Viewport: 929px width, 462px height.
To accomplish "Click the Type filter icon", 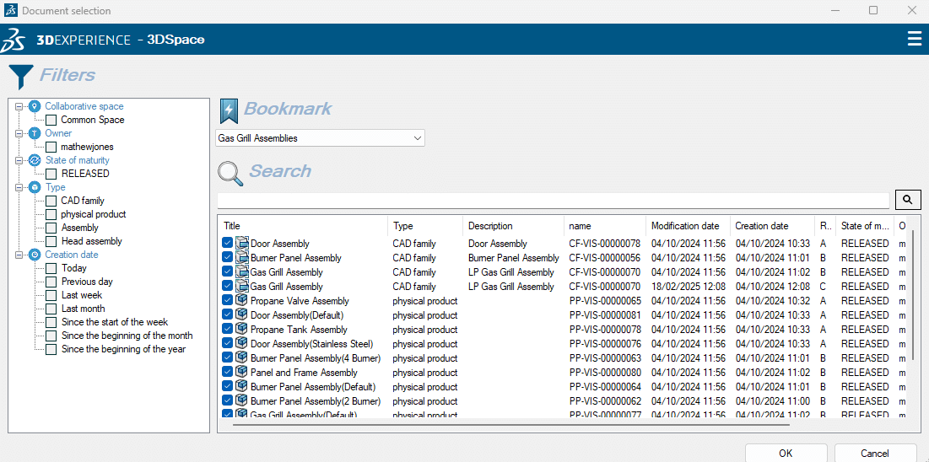I will coord(35,187).
